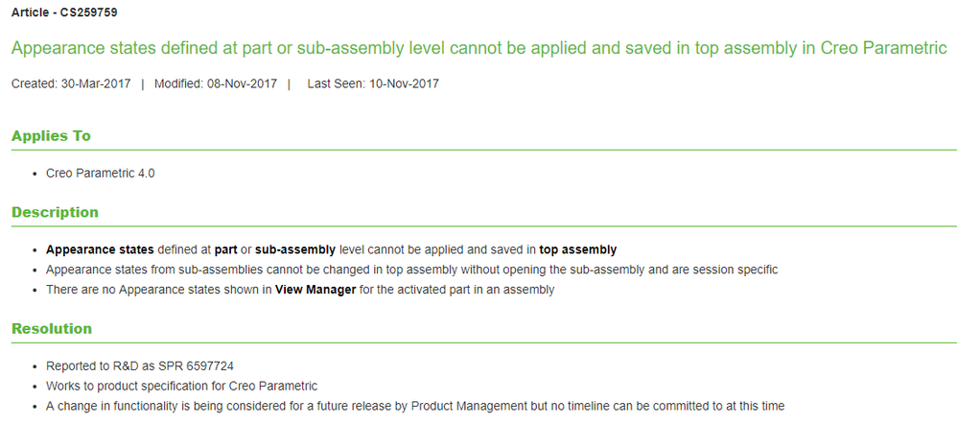The image size is (957, 424).
Task: Click the bold Appearance states text
Action: 99,249
